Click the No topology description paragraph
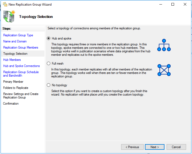192x154 pixels. pyautogui.click(x=99, y=93)
